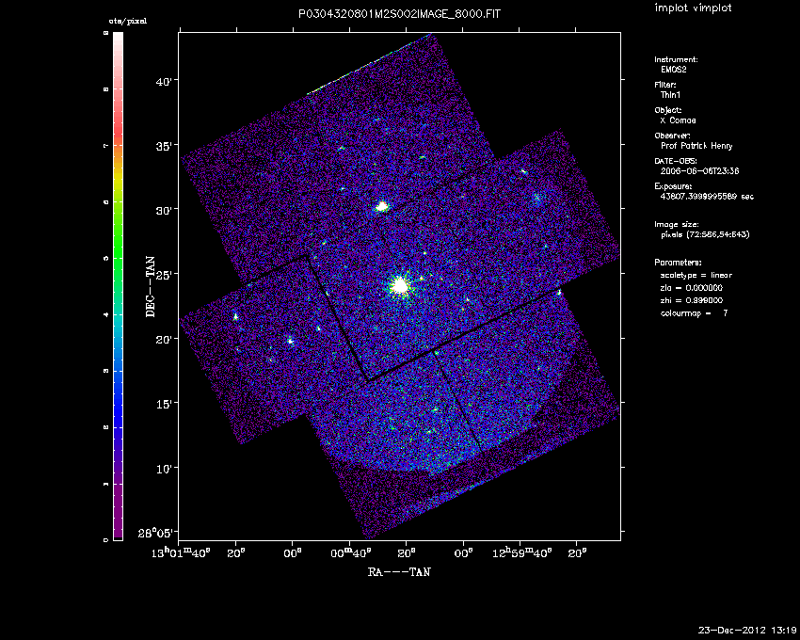Click the 40' declination tick label
Image resolution: width=800 pixels, height=640 pixels.
(165, 81)
